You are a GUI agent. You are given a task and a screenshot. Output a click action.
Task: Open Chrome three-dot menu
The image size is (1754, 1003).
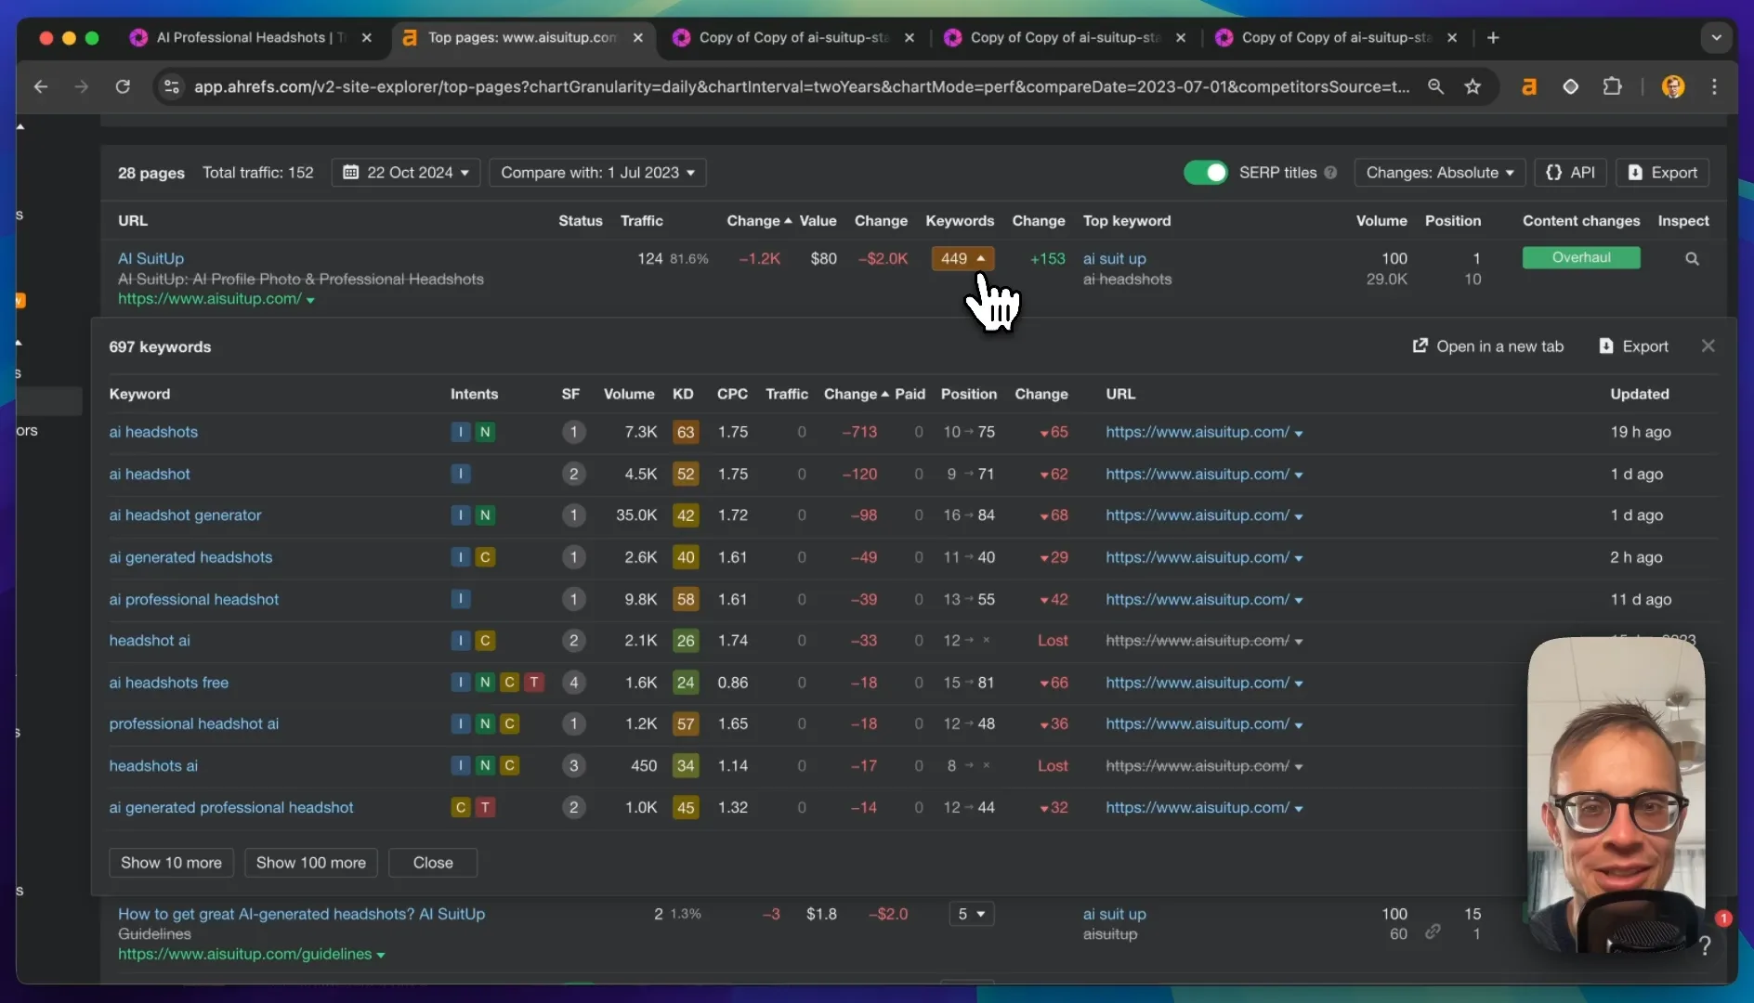pyautogui.click(x=1715, y=86)
